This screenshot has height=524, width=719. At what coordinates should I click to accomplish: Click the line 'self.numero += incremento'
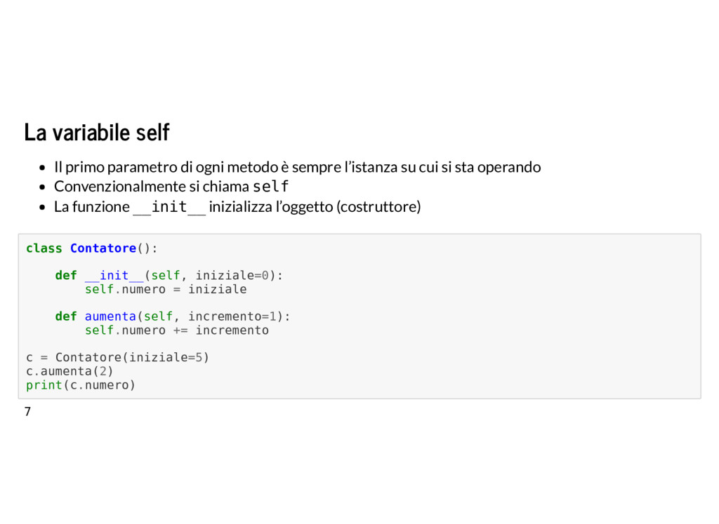click(176, 330)
